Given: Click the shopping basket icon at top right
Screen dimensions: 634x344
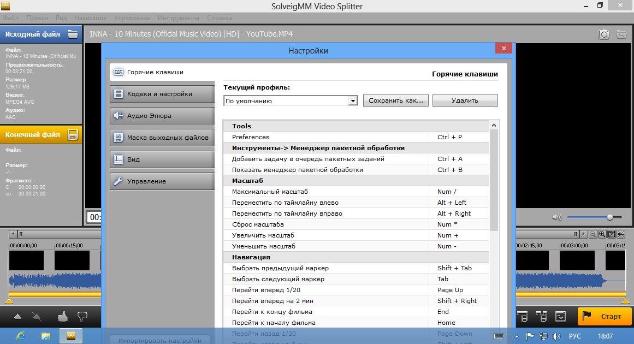Looking at the screenshot, I should 621,34.
